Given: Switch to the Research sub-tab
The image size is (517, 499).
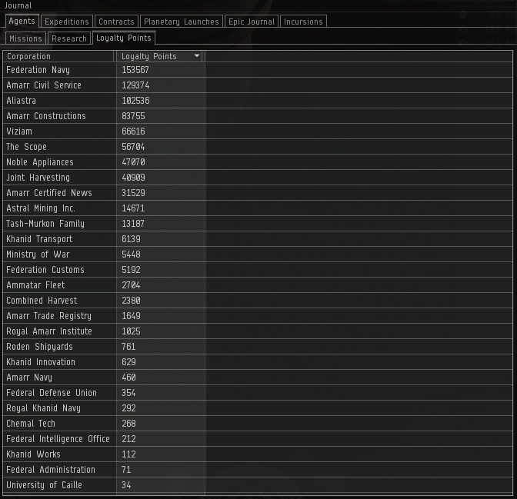Looking at the screenshot, I should 69,38.
